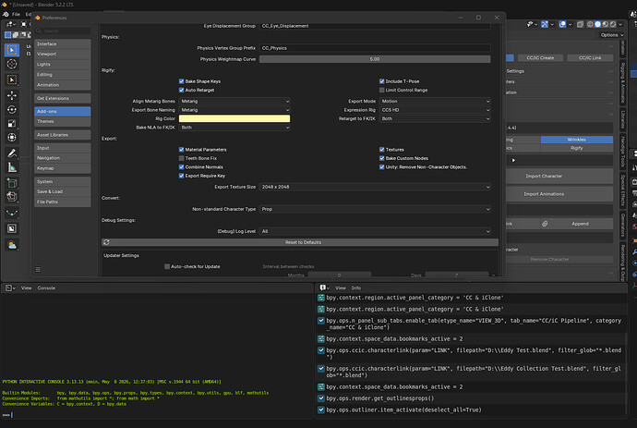
Task: Open the Expression Rig dropdown
Action: coord(435,110)
